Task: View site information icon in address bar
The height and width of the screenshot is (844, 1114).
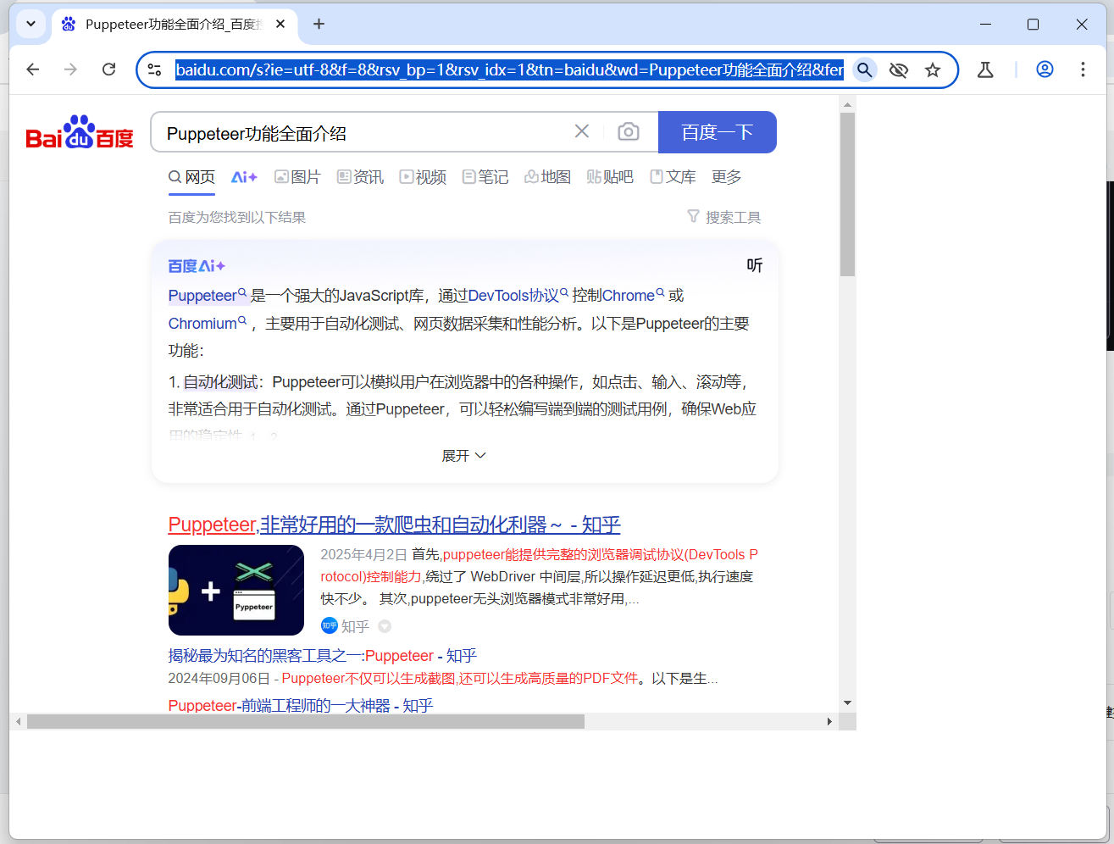Action: pyautogui.click(x=154, y=69)
